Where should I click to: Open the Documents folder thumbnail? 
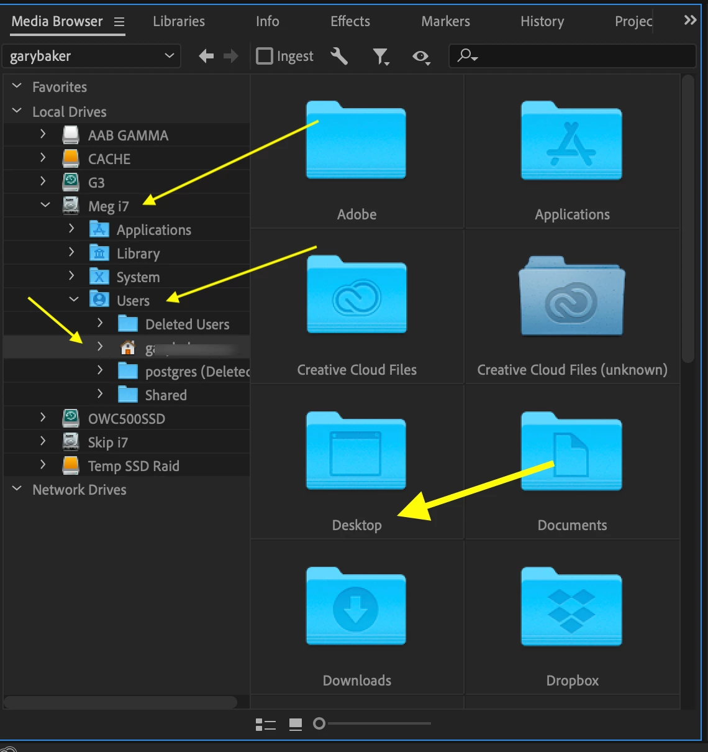pos(571,451)
